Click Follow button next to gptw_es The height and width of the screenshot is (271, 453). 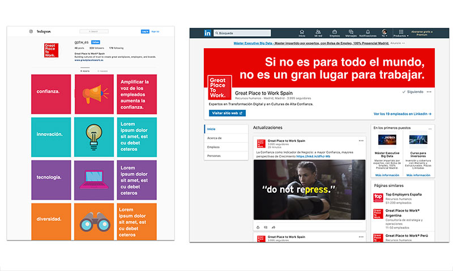coord(95,42)
